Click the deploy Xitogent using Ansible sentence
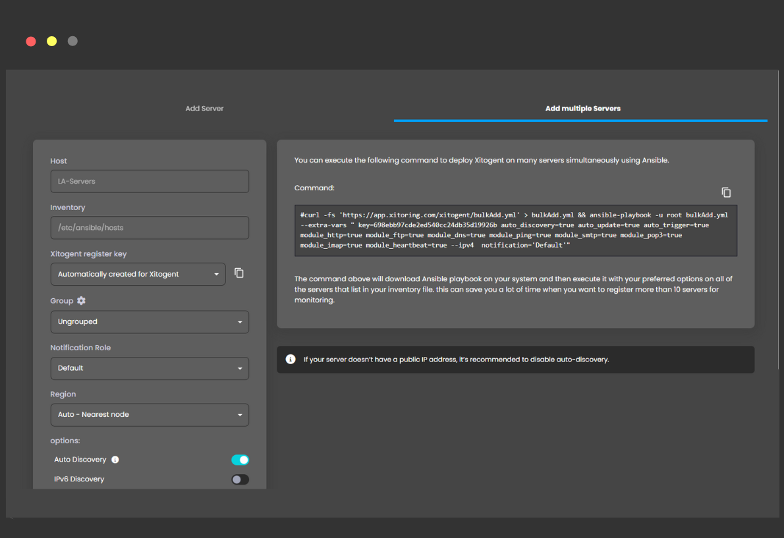This screenshot has width=784, height=538. 482,161
